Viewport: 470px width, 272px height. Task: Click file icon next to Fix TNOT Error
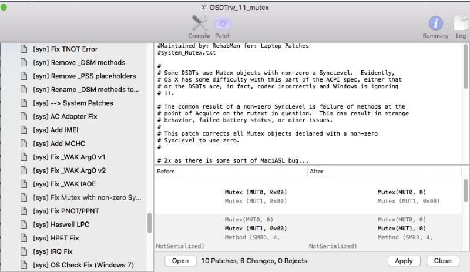(24, 49)
